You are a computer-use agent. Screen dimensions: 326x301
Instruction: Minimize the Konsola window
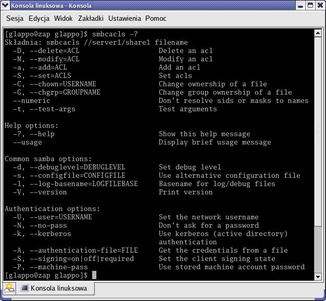[300, 6]
